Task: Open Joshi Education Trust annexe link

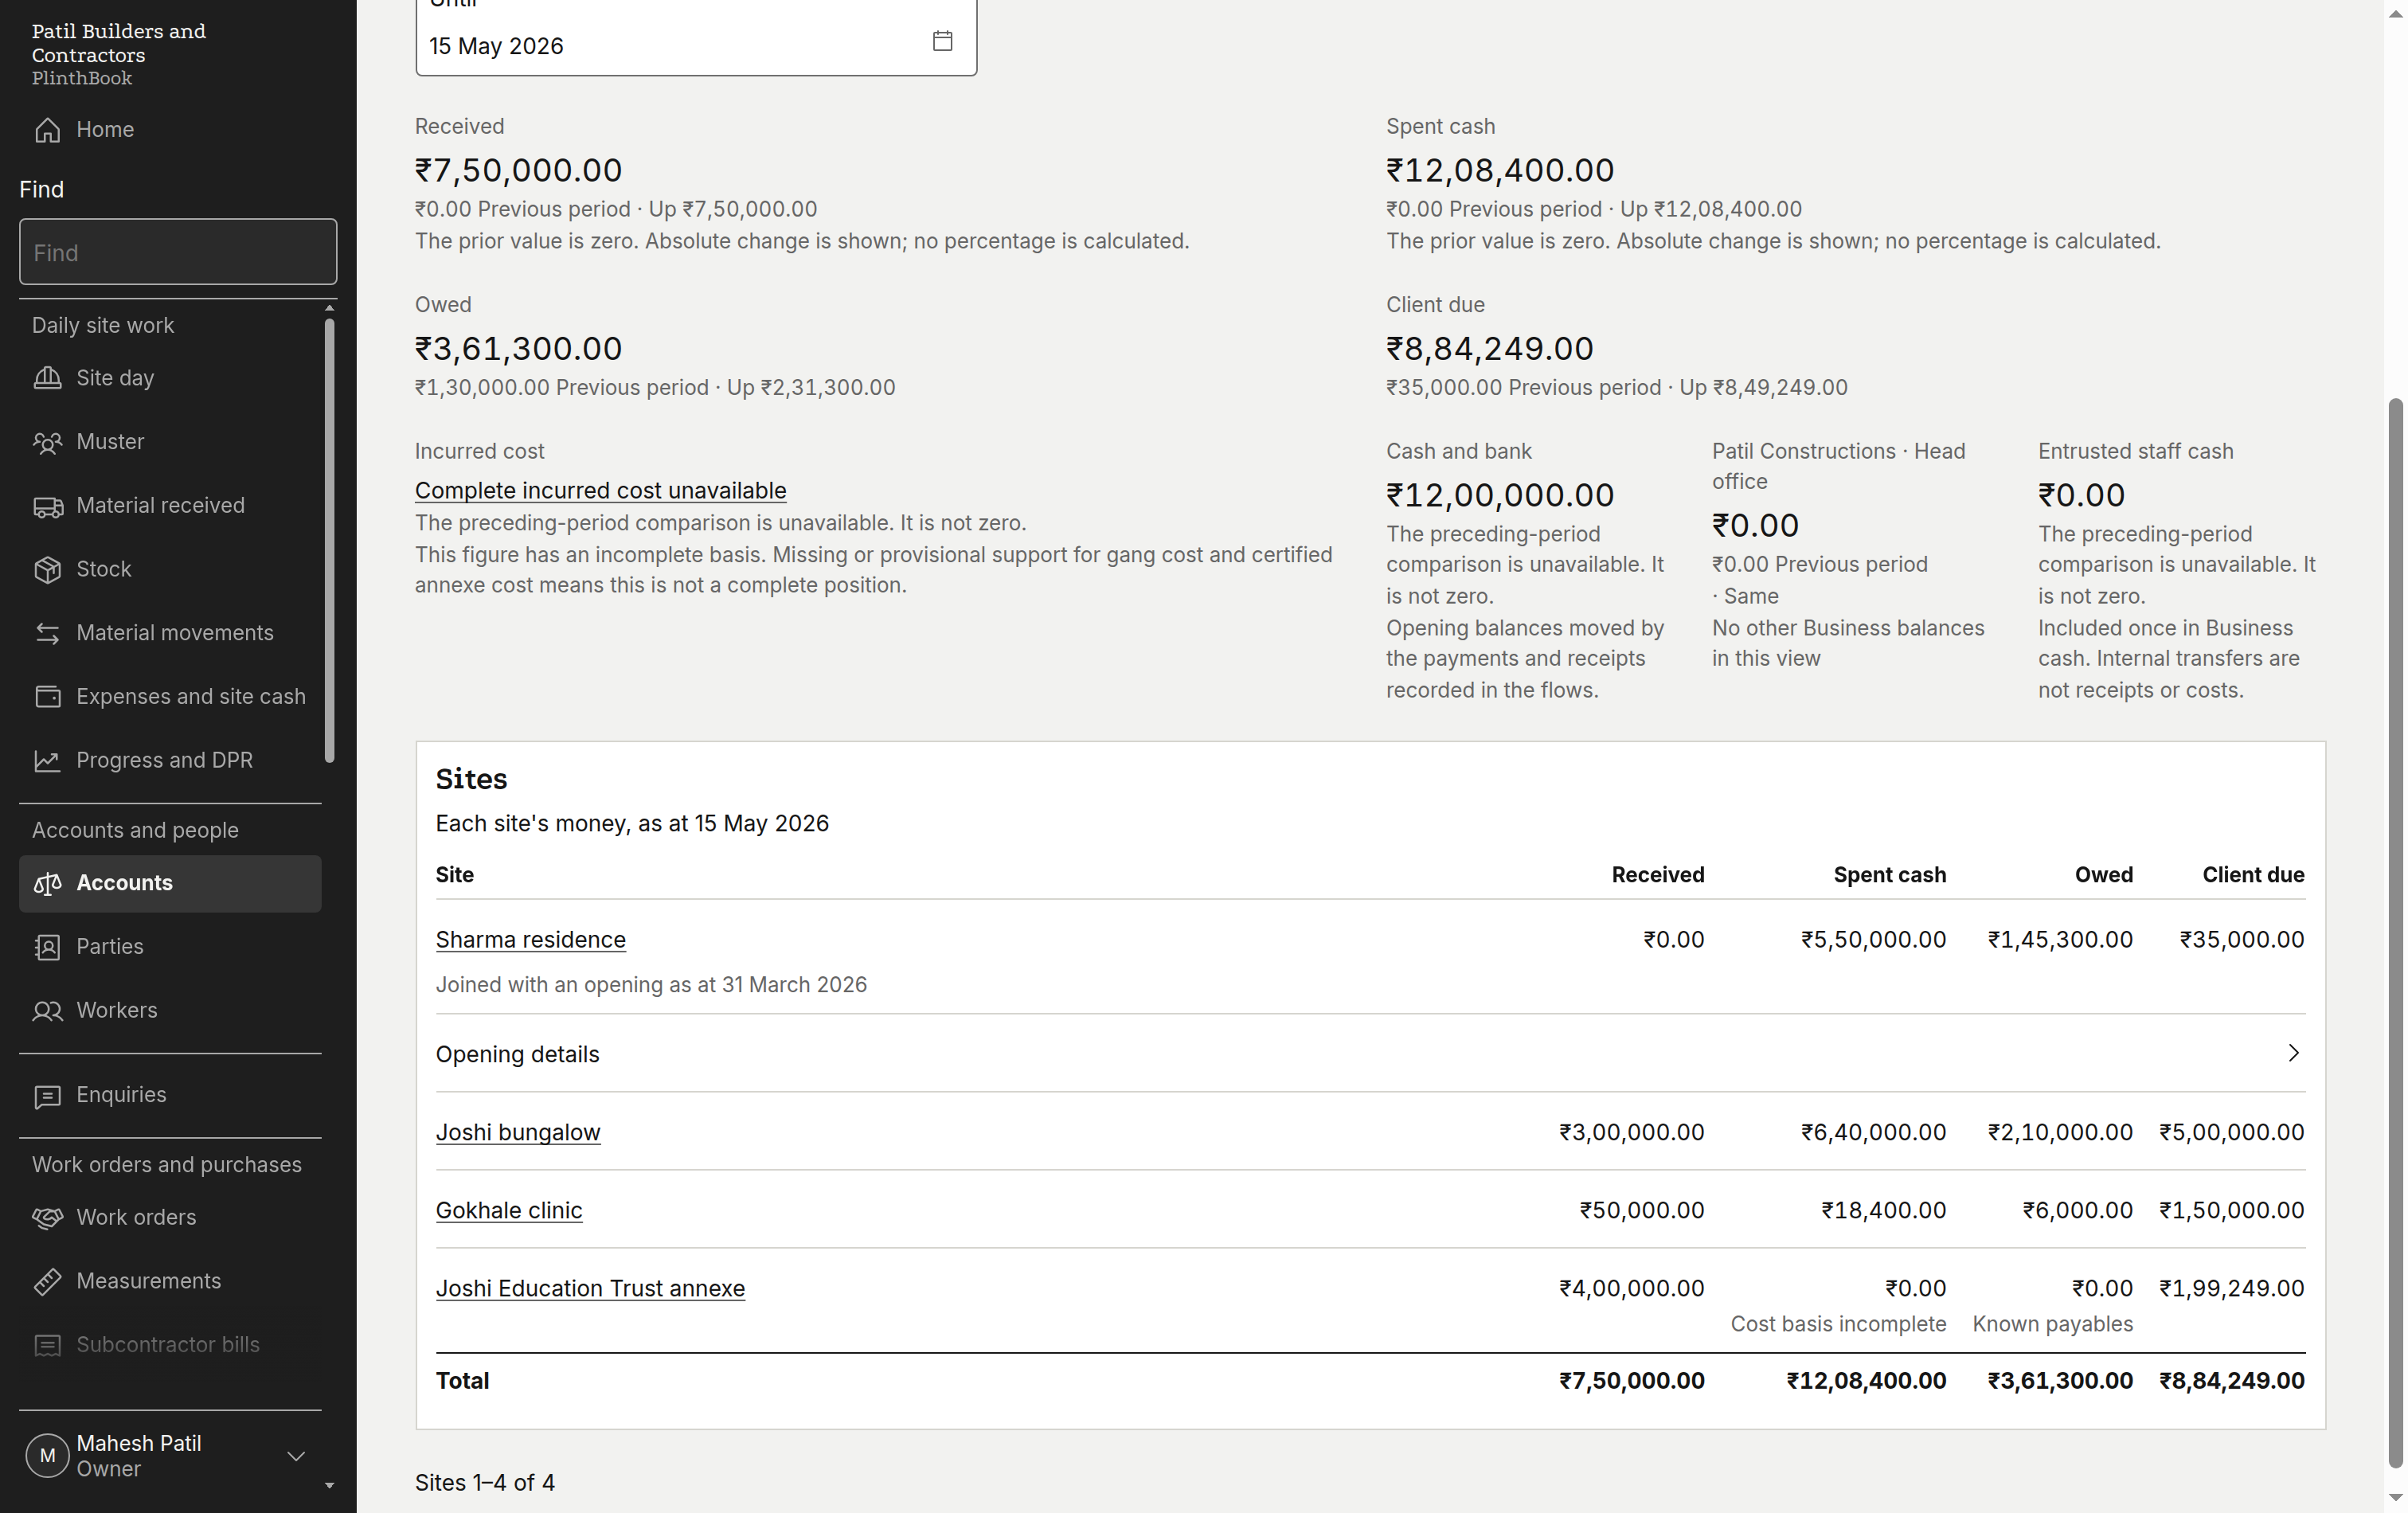Action: pyautogui.click(x=590, y=1289)
